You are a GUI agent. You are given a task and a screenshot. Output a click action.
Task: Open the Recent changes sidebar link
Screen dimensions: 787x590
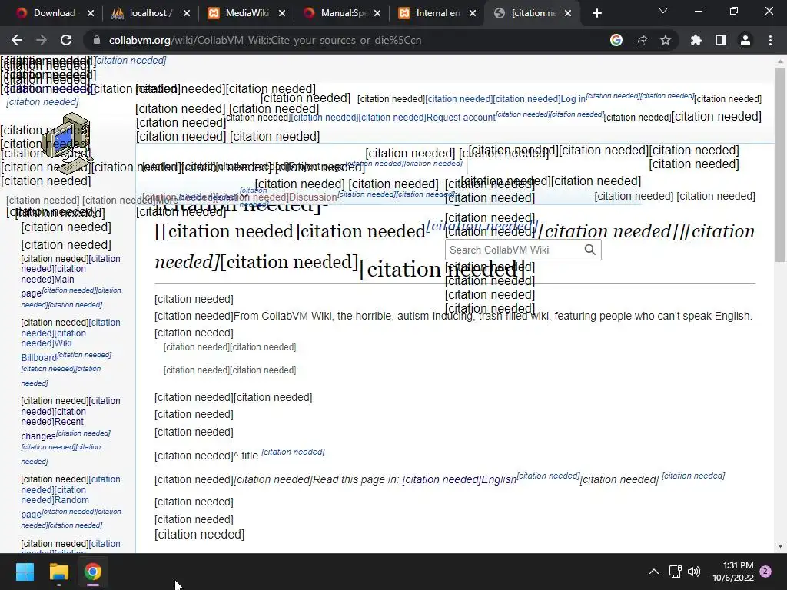click(53, 429)
